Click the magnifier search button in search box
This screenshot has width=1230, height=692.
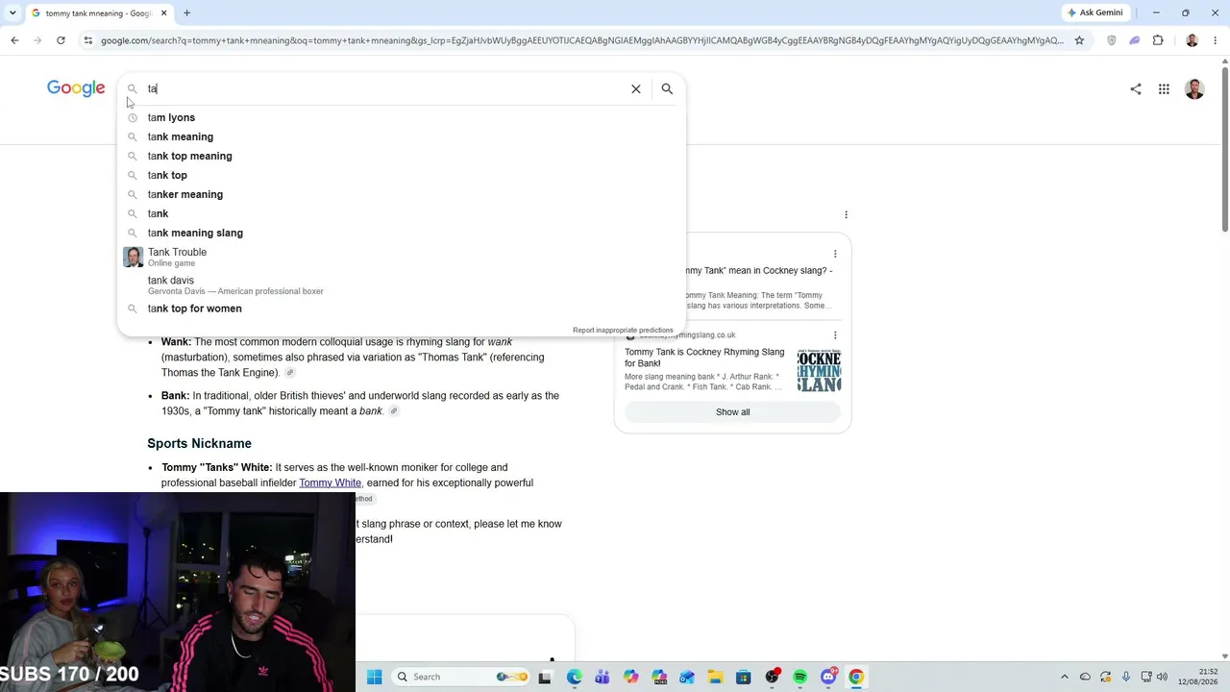tap(667, 88)
